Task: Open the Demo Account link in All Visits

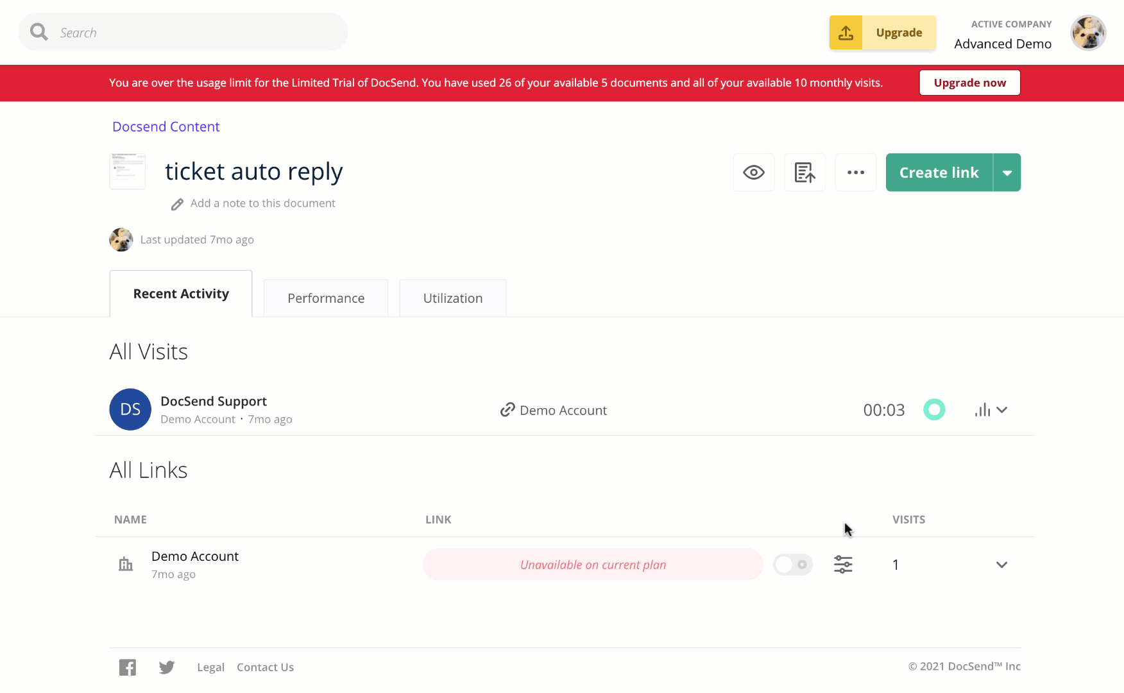Action: 563,411
